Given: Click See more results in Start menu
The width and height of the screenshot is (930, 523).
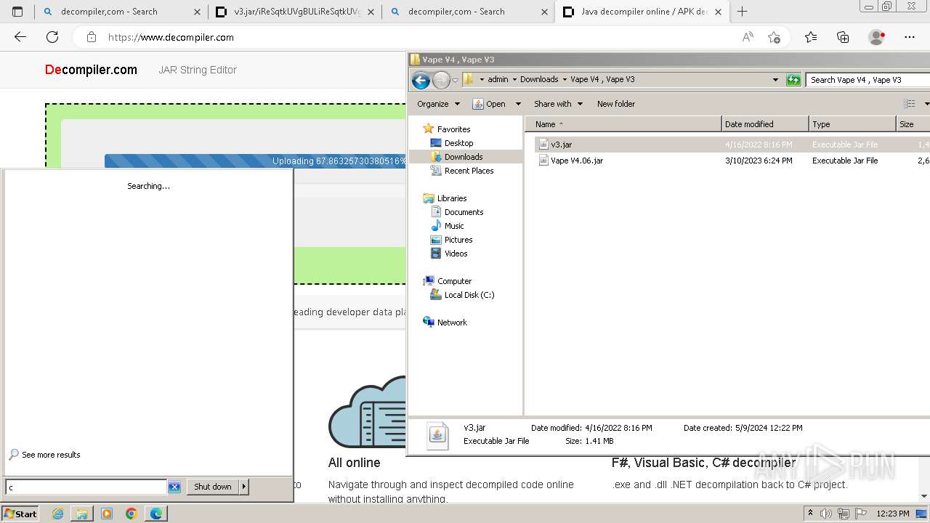Looking at the screenshot, I should point(51,455).
